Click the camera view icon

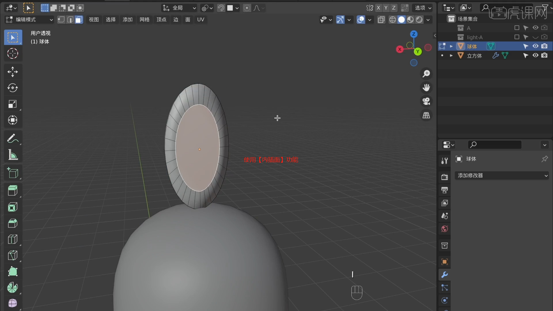(x=426, y=101)
